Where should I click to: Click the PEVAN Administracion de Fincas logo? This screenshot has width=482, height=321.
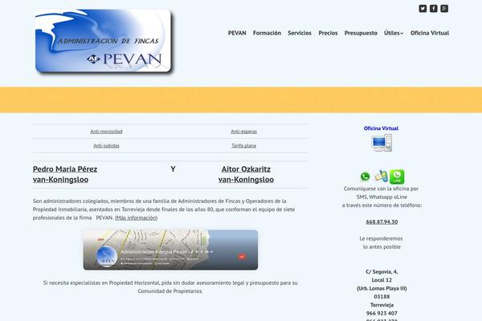tap(104, 41)
